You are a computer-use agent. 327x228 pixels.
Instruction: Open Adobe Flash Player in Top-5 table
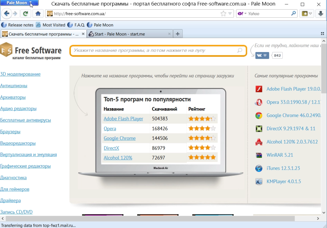click(123, 119)
